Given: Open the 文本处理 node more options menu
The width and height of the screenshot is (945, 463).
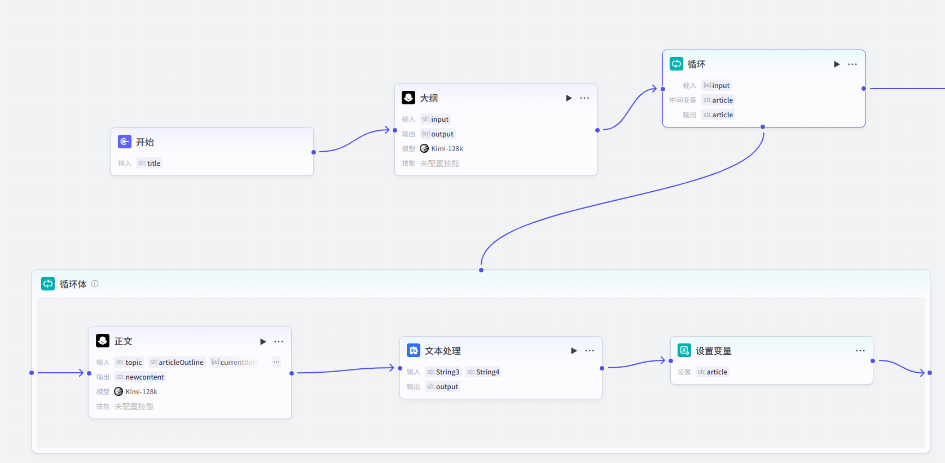Looking at the screenshot, I should (590, 351).
